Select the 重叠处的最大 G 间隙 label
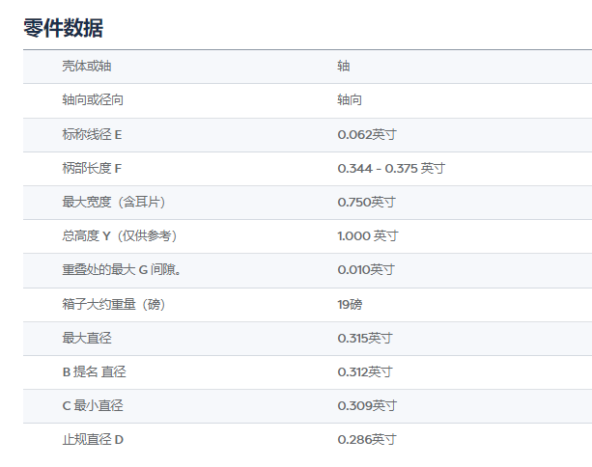 point(122,269)
